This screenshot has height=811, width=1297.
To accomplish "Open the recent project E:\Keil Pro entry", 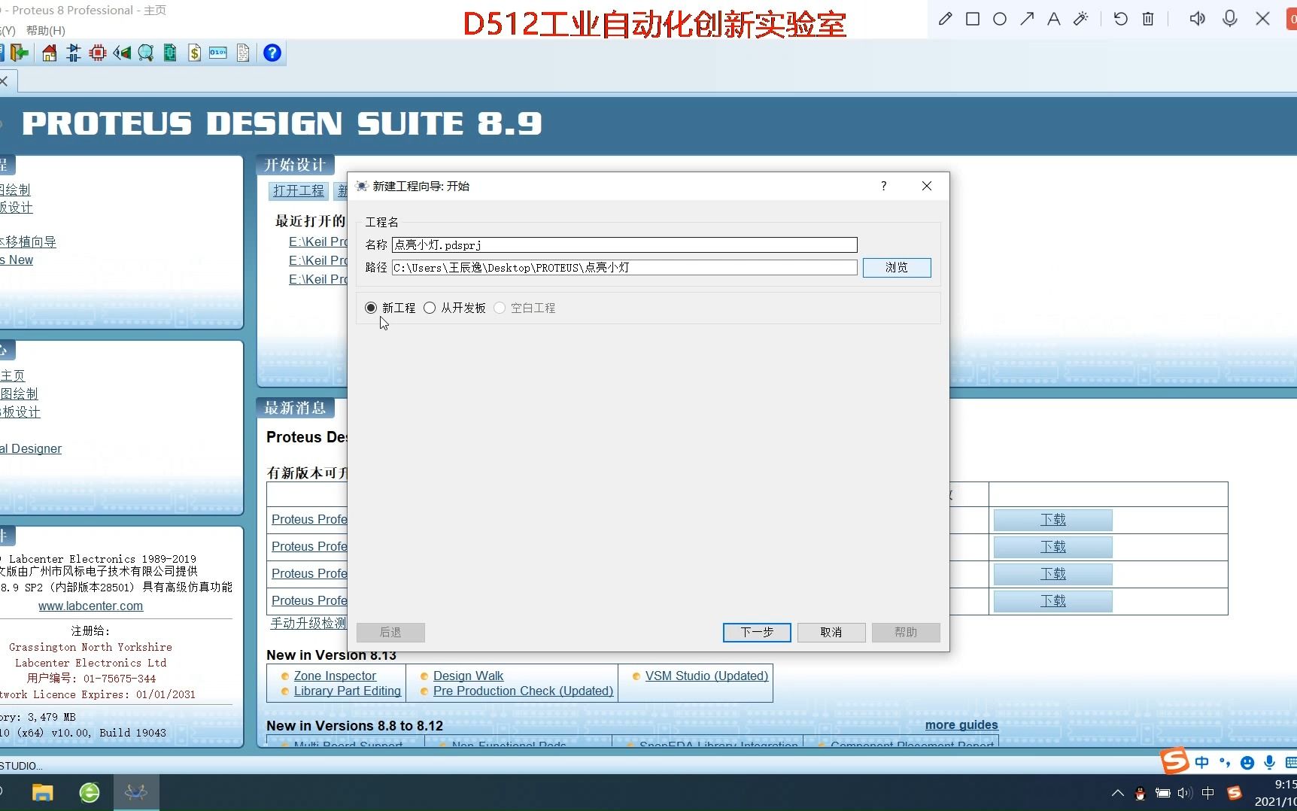I will pos(317,241).
